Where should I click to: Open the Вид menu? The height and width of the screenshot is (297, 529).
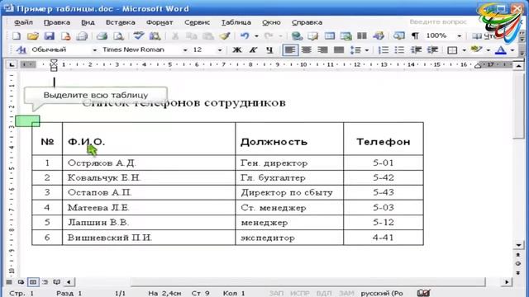pos(88,22)
